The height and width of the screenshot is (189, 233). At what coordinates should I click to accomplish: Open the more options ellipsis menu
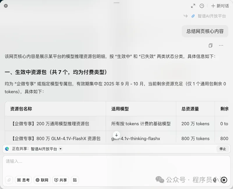click(221, 45)
